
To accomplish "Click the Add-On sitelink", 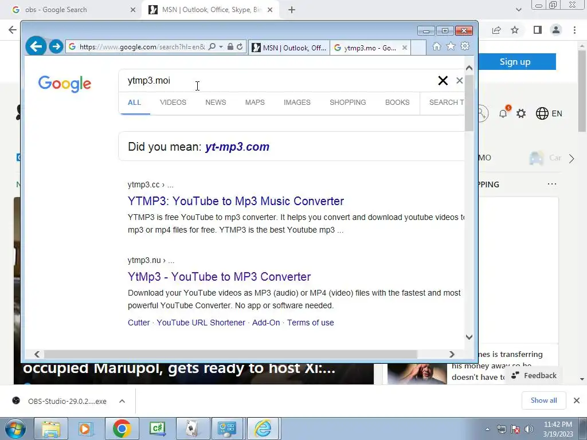I will tap(266, 323).
